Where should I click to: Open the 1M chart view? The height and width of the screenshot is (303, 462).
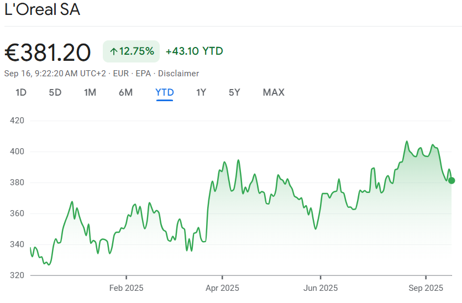(x=90, y=92)
